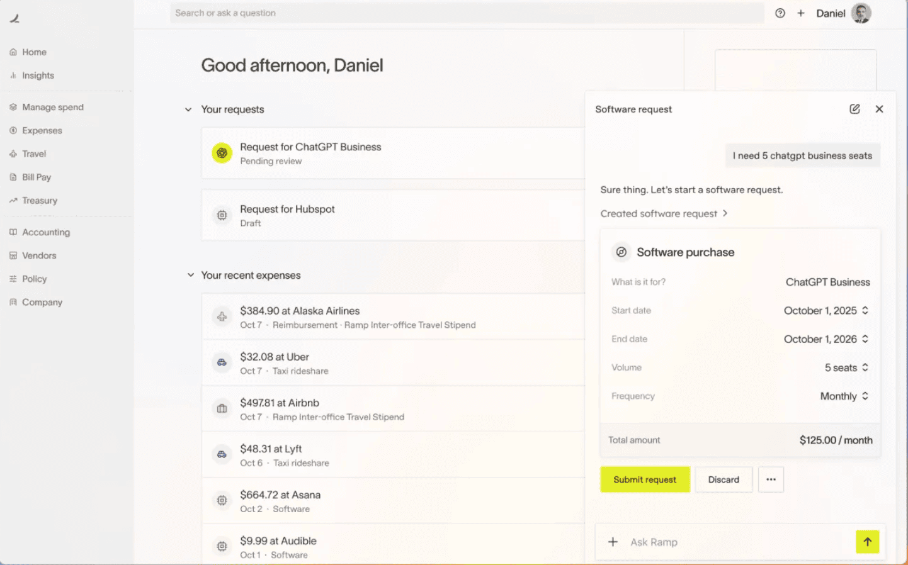Open the Frequency Monthly dropdown
This screenshot has width=908, height=565.
pyautogui.click(x=844, y=396)
